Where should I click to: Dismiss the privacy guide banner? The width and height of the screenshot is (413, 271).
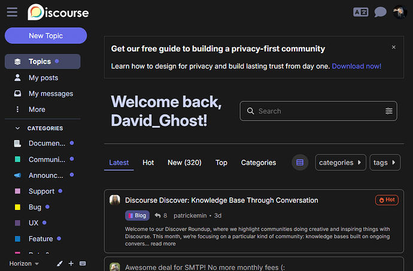[x=393, y=47]
